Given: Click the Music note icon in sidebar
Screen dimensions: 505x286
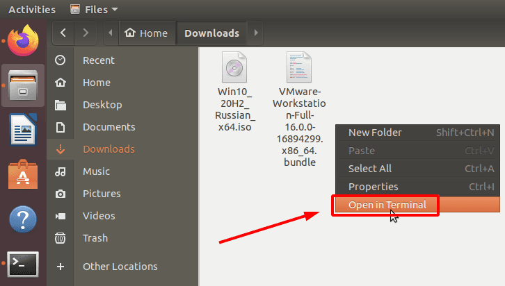Looking at the screenshot, I should coord(61,171).
